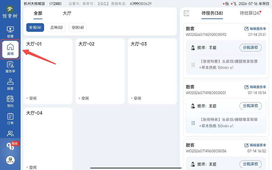Screen dimensions: 272x170
Task: Select room card 大厅-04
Action: (x=48, y=139)
